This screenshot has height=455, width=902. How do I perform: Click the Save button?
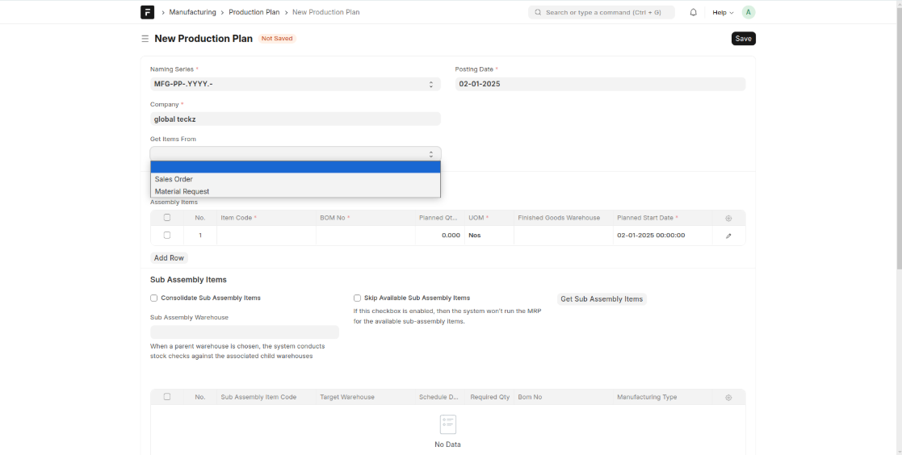[x=743, y=39]
